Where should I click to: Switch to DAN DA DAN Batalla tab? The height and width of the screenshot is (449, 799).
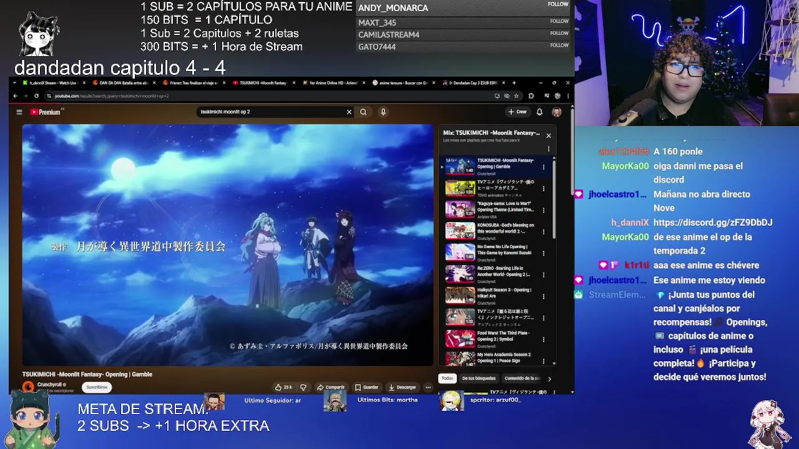coord(123,83)
